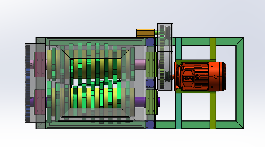
Task: Select the orange electric motor body
Action: pyautogui.click(x=200, y=77)
